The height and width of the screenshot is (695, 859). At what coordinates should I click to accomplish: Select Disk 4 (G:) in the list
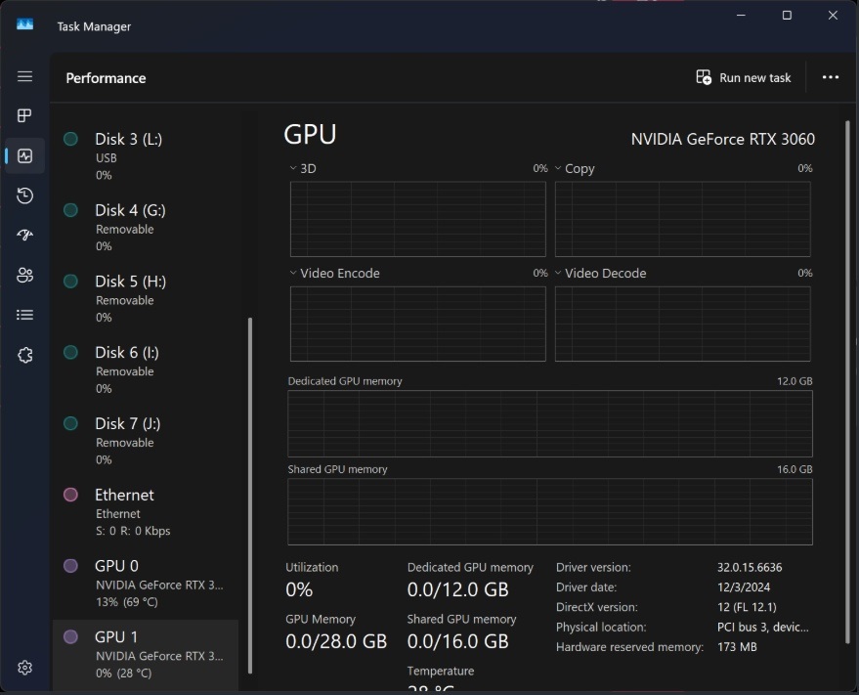click(146, 228)
